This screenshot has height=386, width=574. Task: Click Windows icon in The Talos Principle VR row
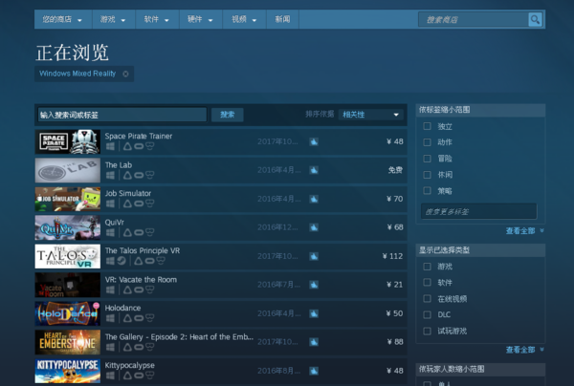point(110,261)
